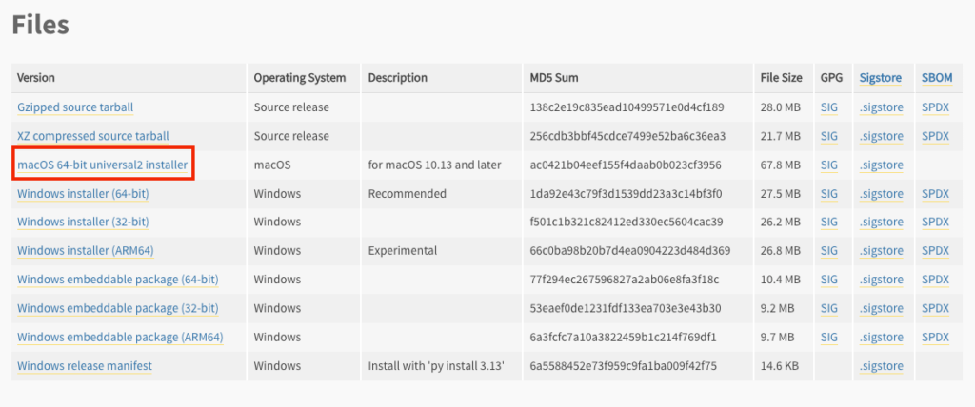Image resolution: width=975 pixels, height=407 pixels.
Task: Open SPDX for Windows embeddable package (ARM64)
Action: point(935,337)
